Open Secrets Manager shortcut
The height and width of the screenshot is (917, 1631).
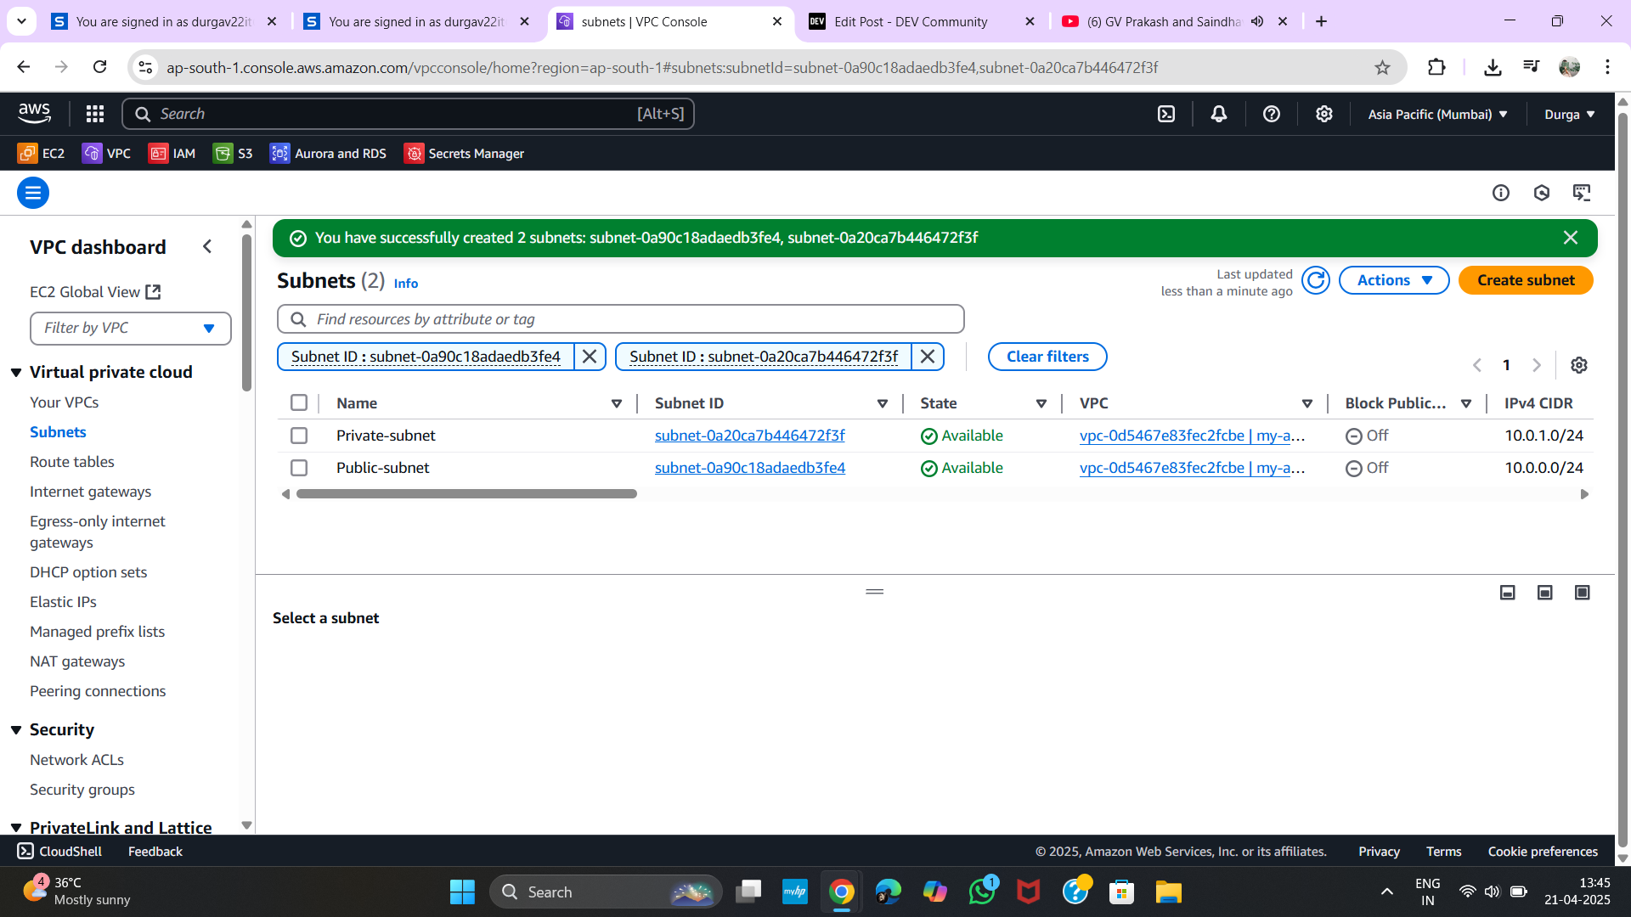[464, 154]
